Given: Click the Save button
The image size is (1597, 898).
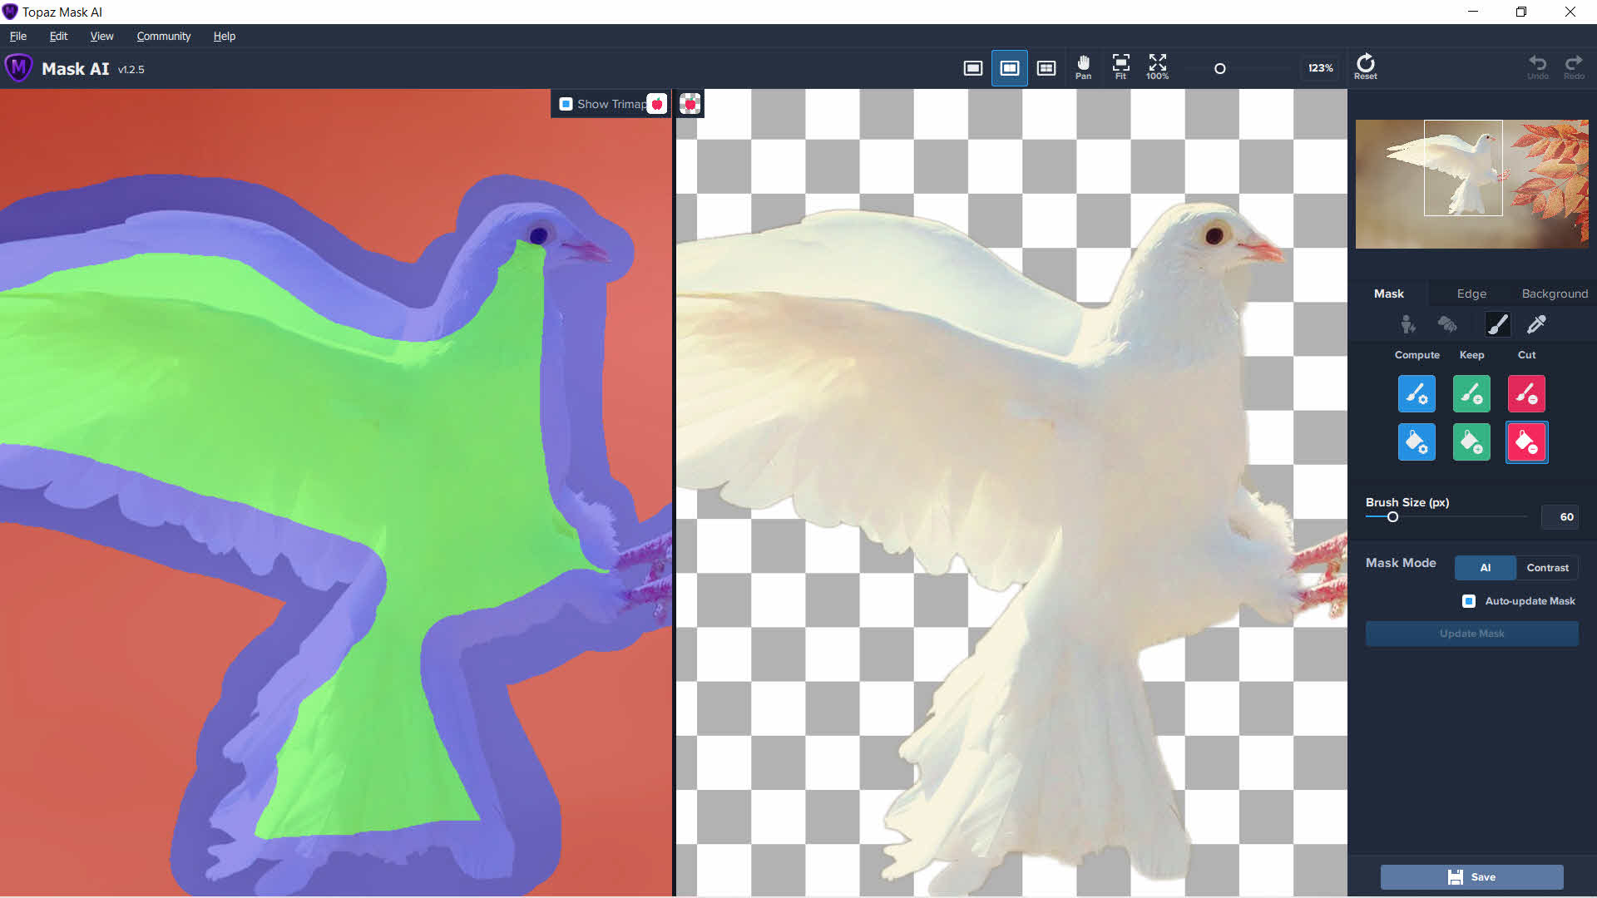Looking at the screenshot, I should (x=1471, y=877).
